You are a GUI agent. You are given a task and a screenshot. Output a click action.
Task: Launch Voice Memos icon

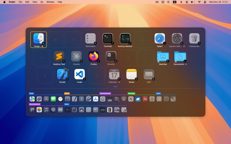pyautogui.click(x=67, y=110)
